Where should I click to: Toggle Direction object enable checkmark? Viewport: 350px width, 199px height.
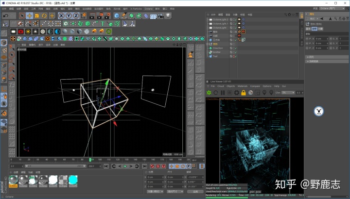click(235, 48)
